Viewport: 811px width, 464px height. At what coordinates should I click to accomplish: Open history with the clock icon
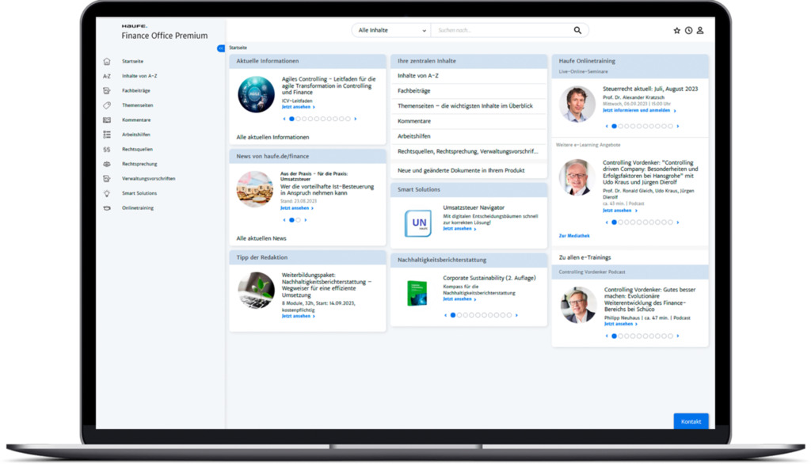click(688, 31)
